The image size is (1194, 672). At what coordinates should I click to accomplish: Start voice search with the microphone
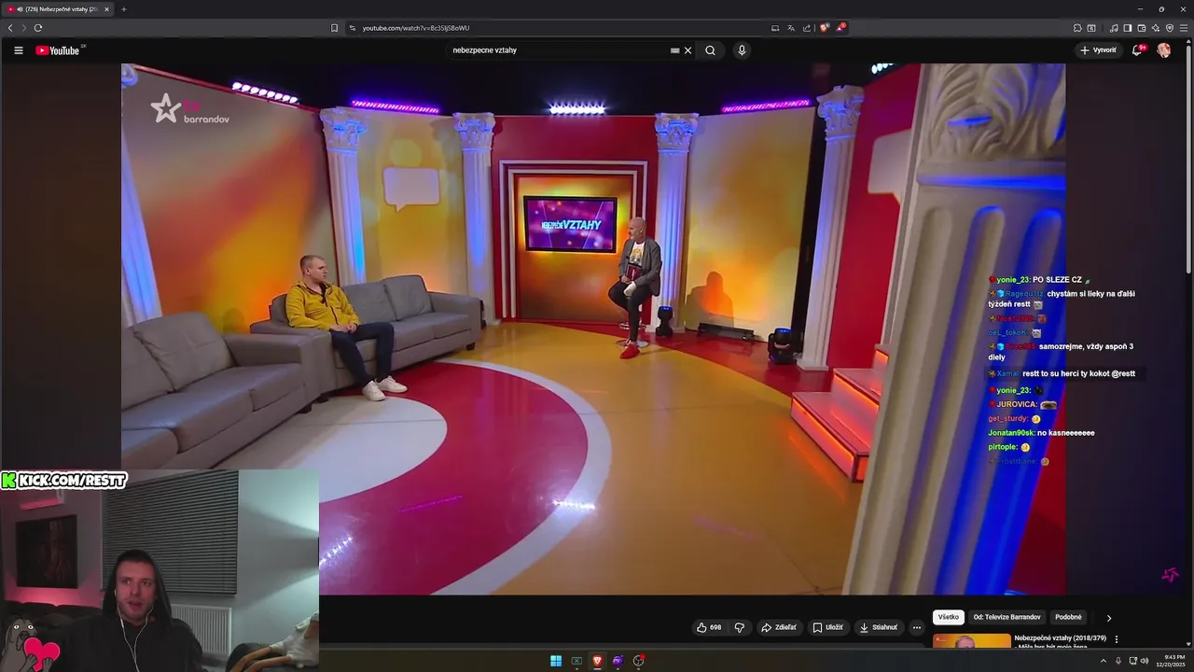pos(742,50)
